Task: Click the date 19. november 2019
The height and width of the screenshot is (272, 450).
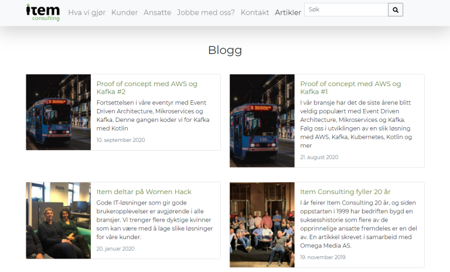Action: click(323, 257)
